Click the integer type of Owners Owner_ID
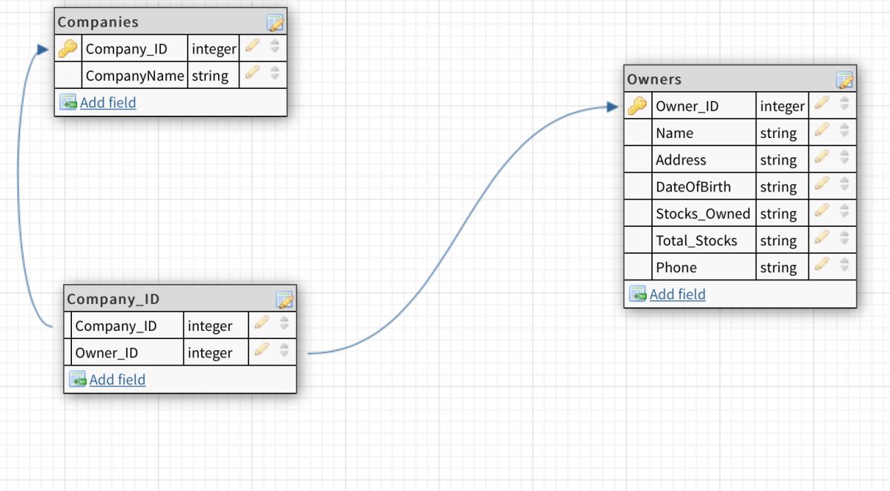 [782, 107]
